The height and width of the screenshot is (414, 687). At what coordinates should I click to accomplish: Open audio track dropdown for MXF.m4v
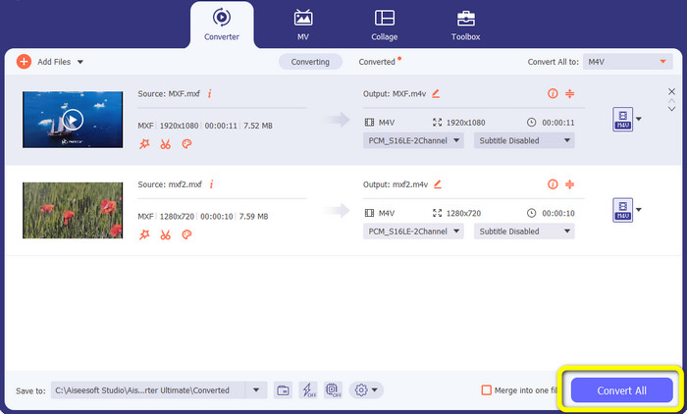pos(413,140)
